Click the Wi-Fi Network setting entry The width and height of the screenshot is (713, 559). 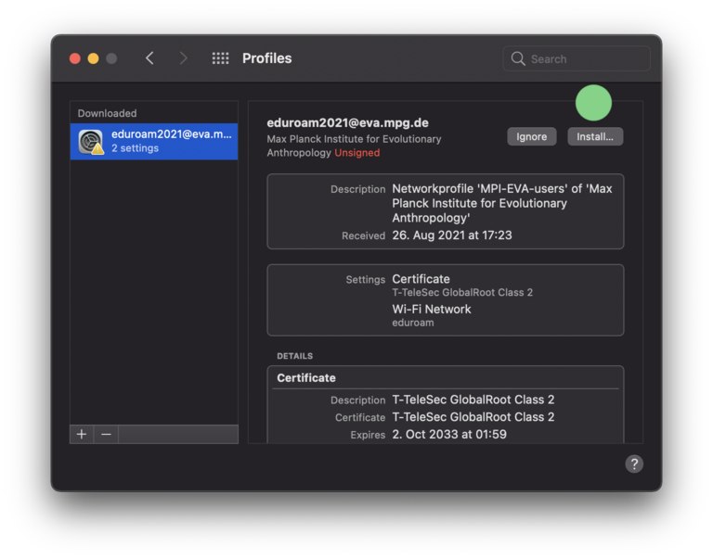pyautogui.click(x=432, y=310)
